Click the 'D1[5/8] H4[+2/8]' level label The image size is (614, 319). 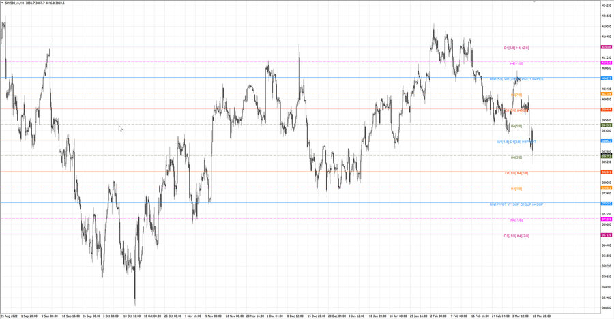[516, 48]
